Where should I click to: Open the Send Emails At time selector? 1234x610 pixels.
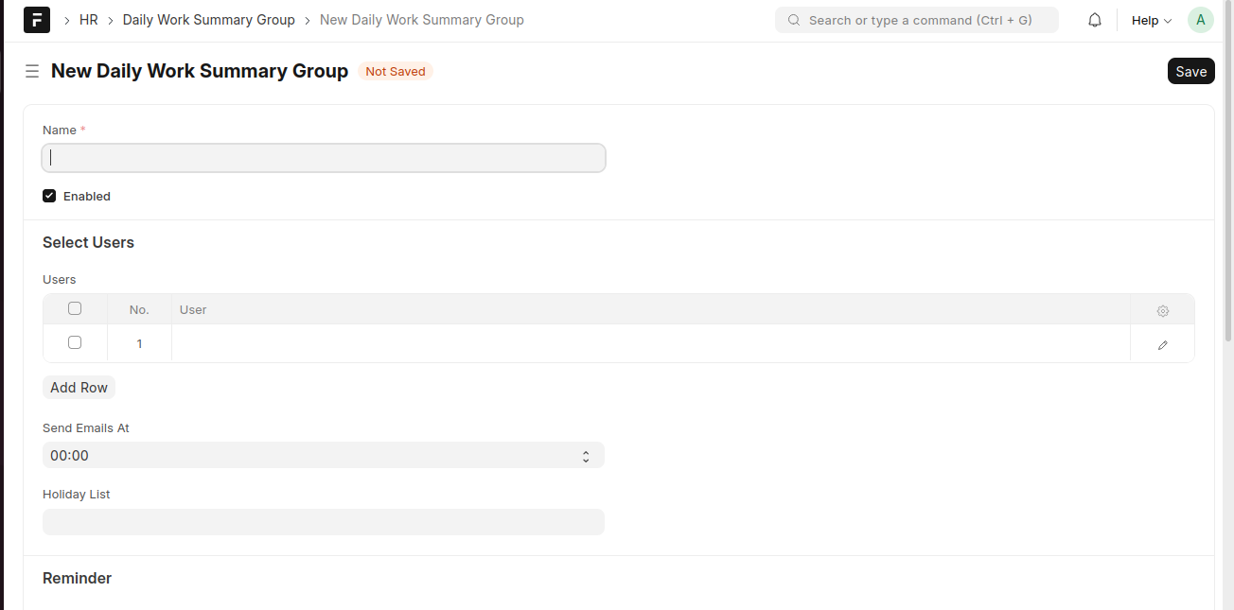(312, 456)
